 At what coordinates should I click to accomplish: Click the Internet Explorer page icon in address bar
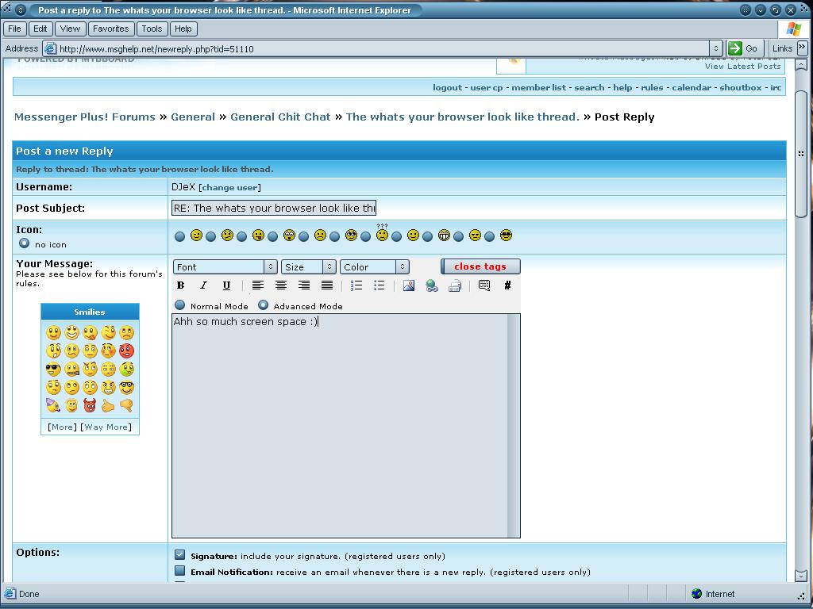(x=50, y=48)
